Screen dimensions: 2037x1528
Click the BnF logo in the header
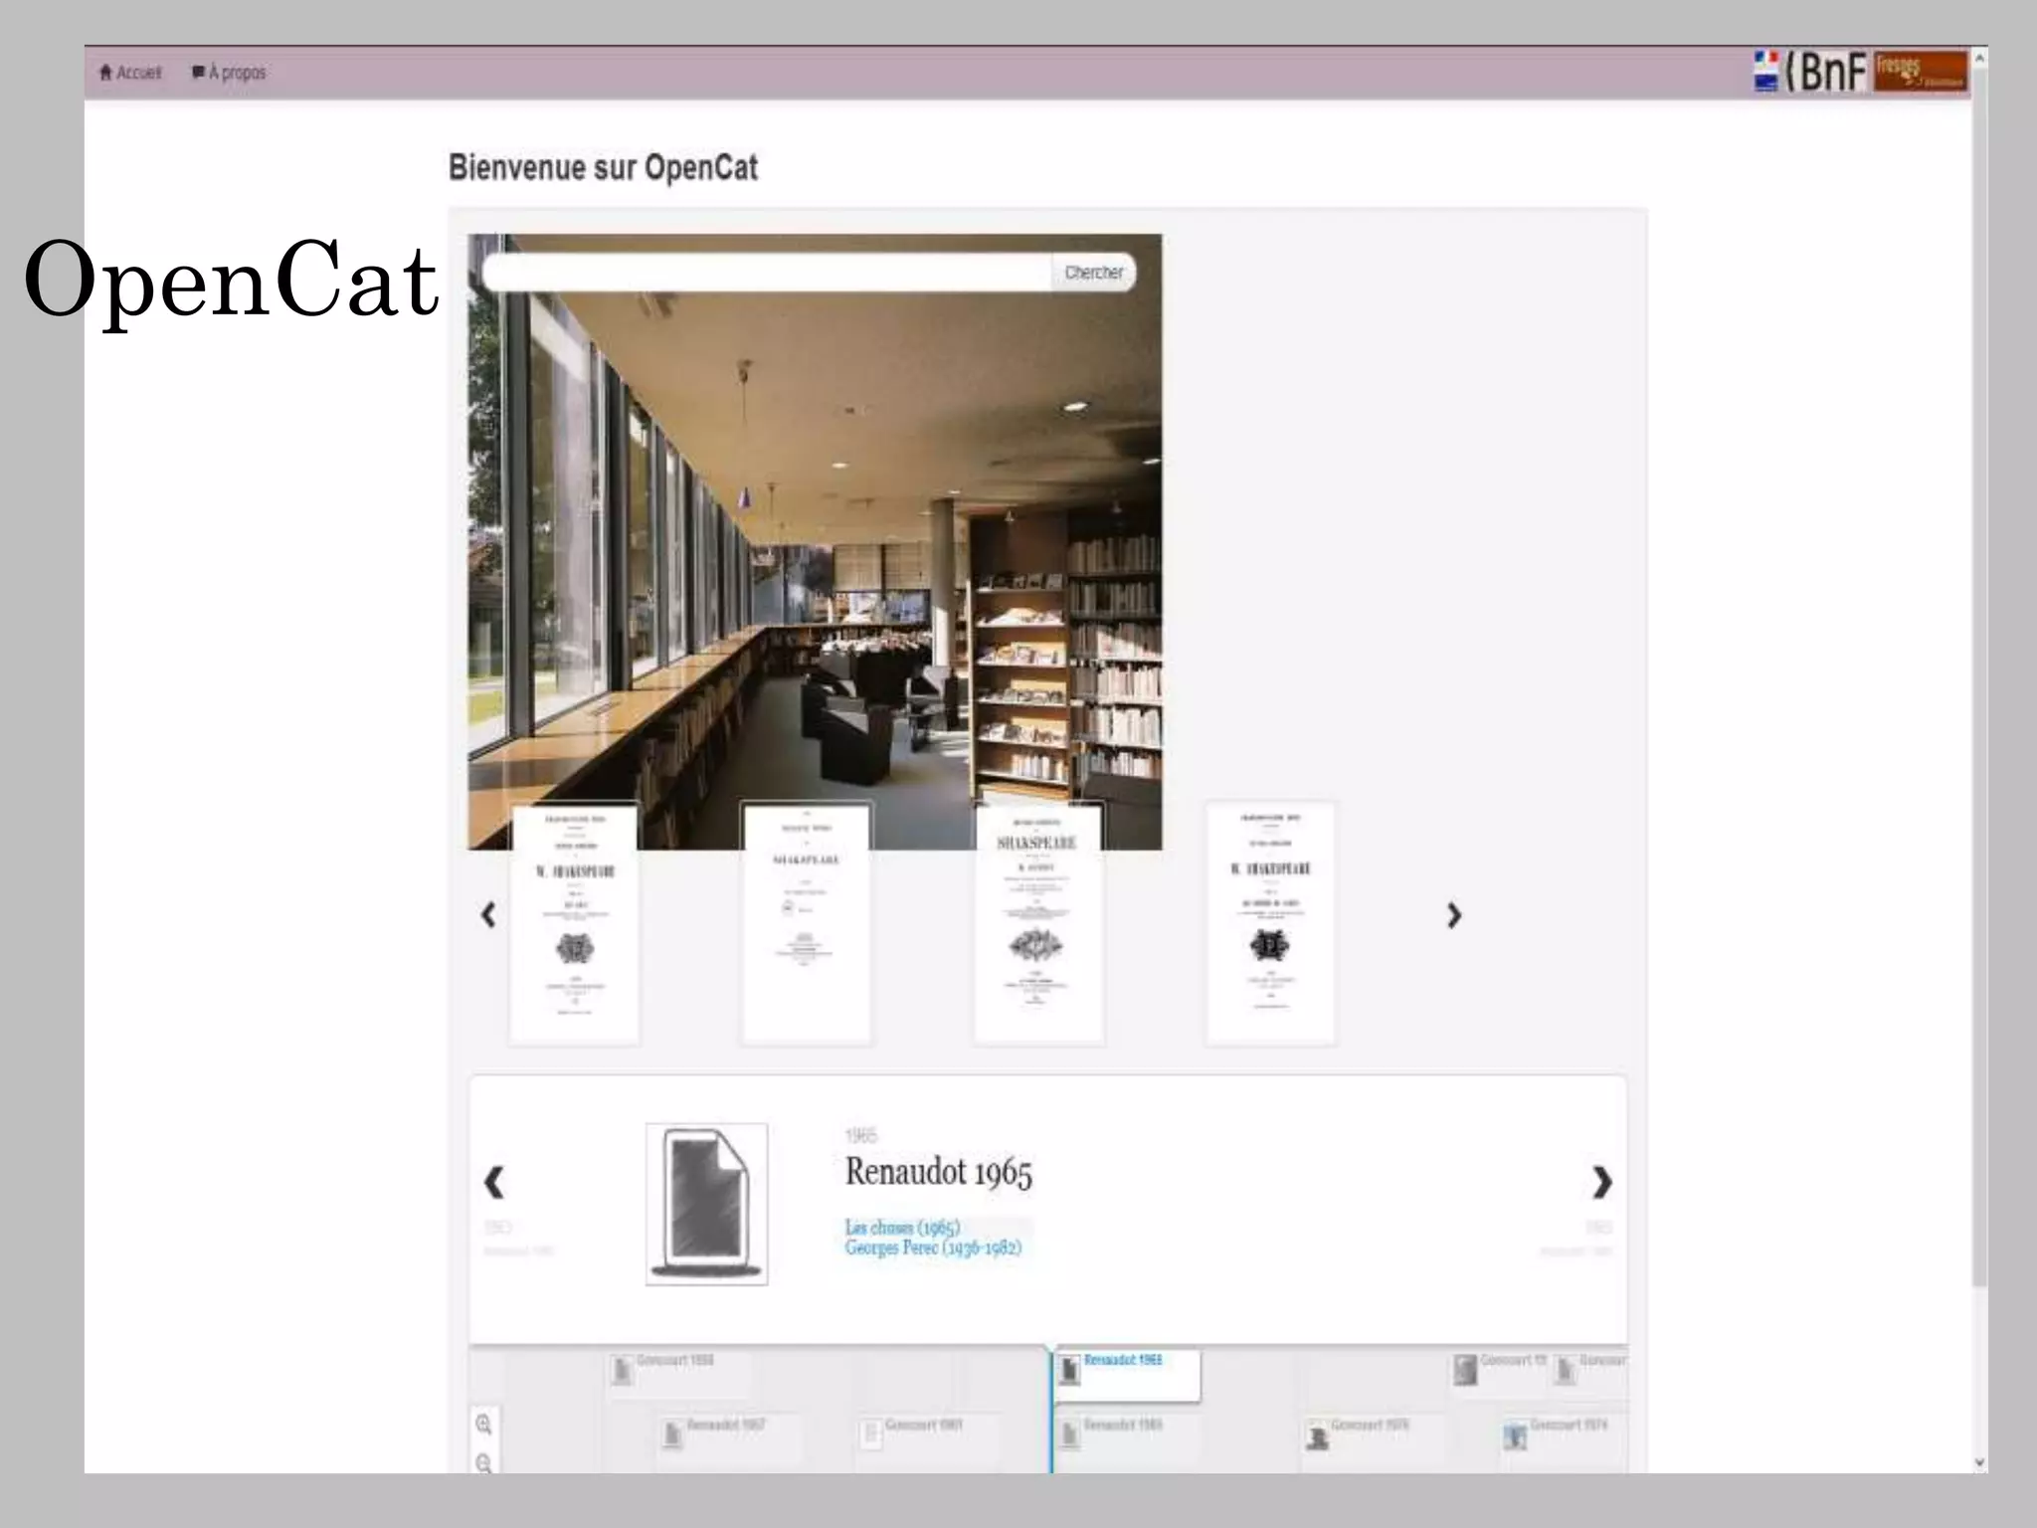(1810, 72)
